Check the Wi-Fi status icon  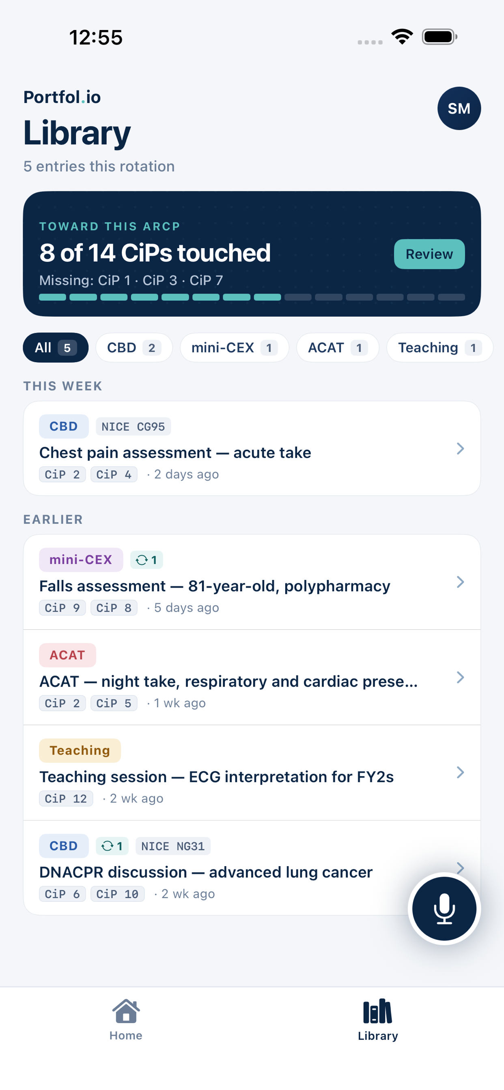pyautogui.click(x=402, y=37)
